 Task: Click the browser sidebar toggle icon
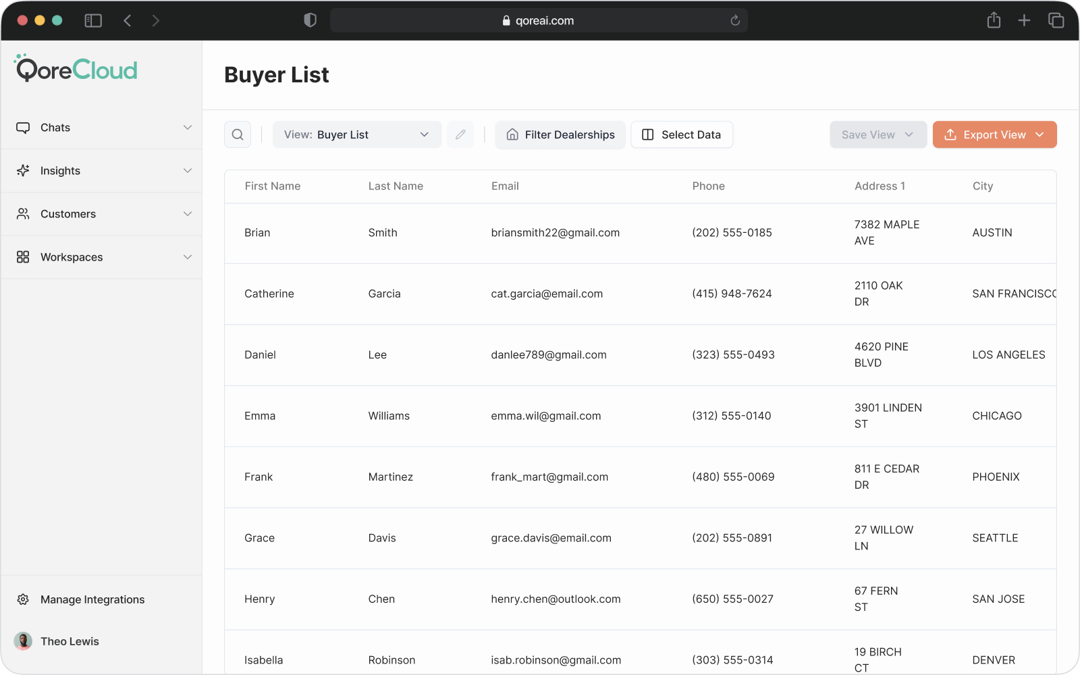point(93,21)
